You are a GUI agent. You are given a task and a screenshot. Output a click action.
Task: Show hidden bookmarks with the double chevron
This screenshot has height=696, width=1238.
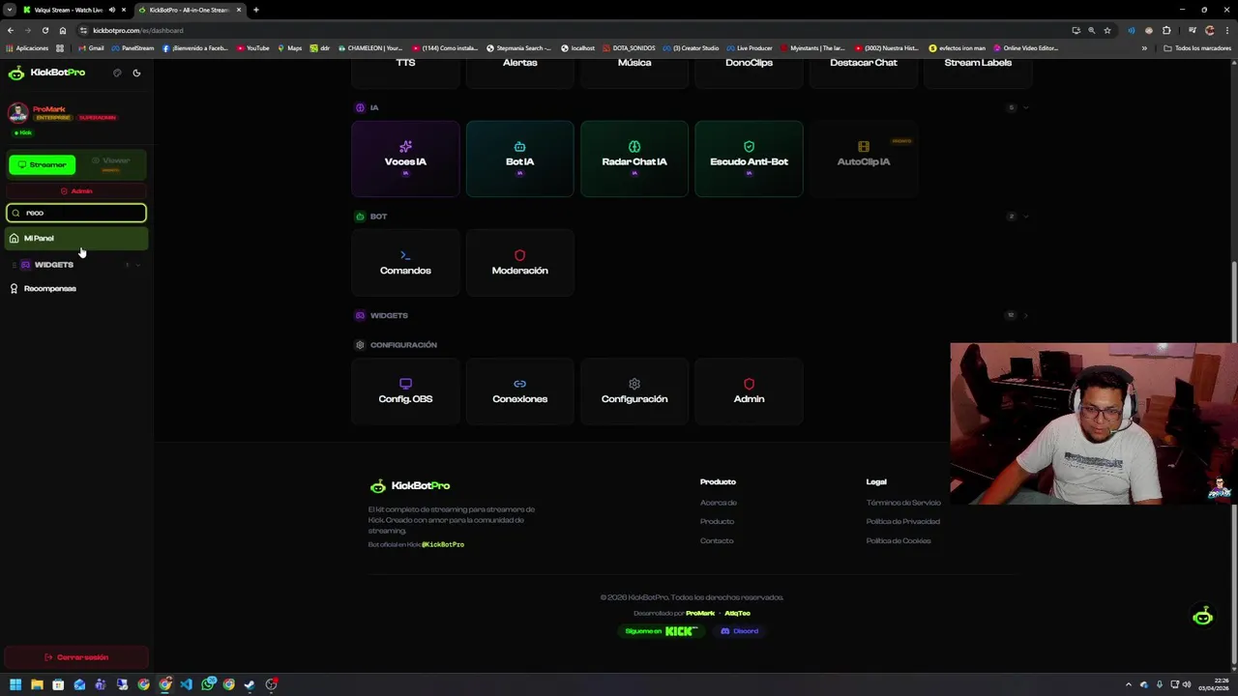1144,47
